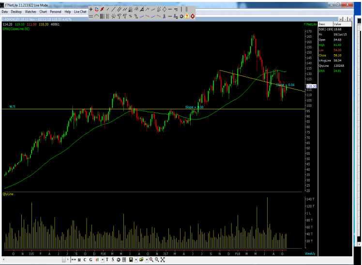Select the pitchfork tool in top row
The image size is (362, 265).
pyautogui.click(x=159, y=9)
